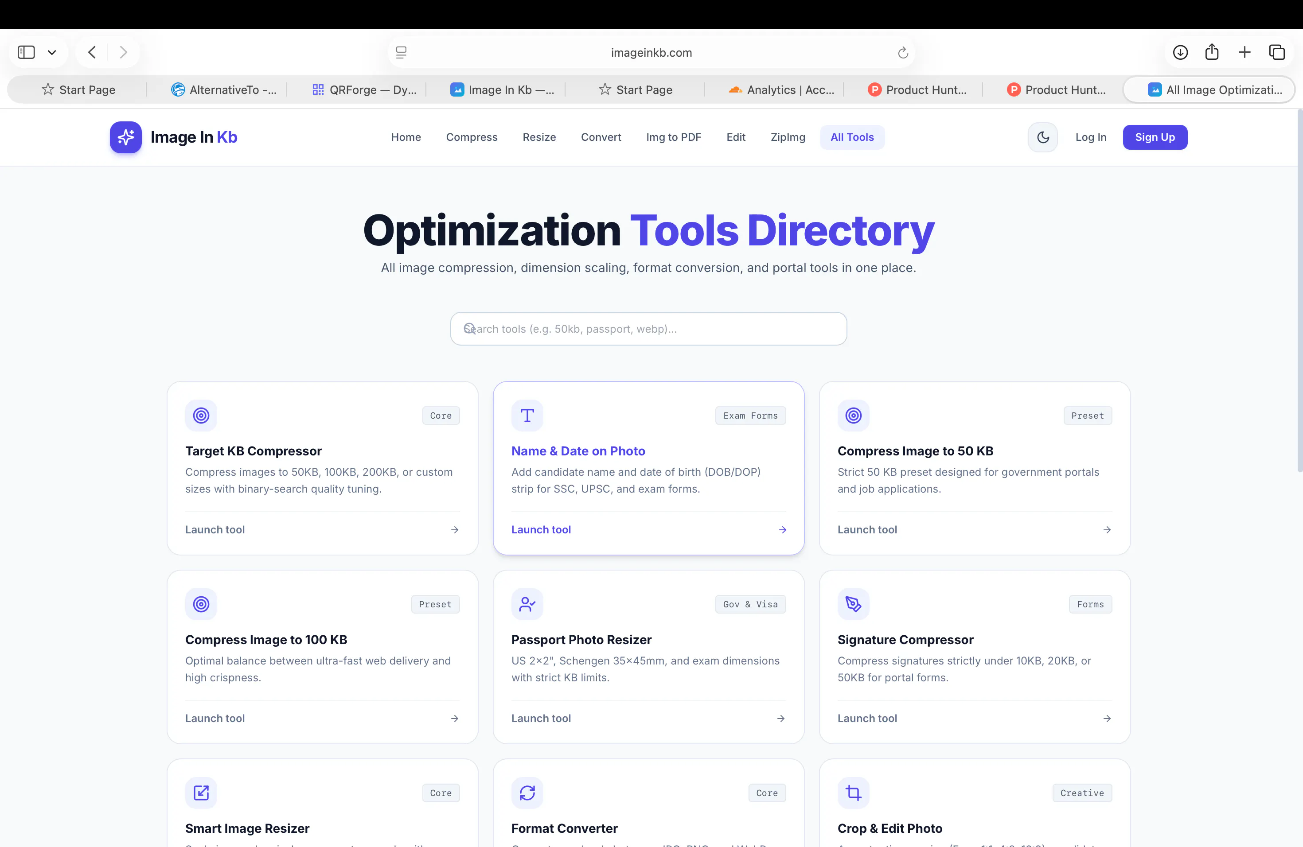Open Safari downloads icon
Image resolution: width=1303 pixels, height=847 pixels.
(x=1180, y=53)
